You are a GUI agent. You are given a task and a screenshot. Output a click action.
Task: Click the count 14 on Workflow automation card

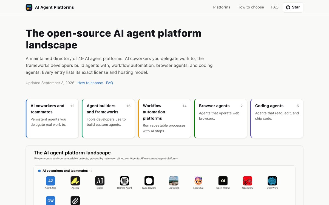pyautogui.click(x=185, y=106)
